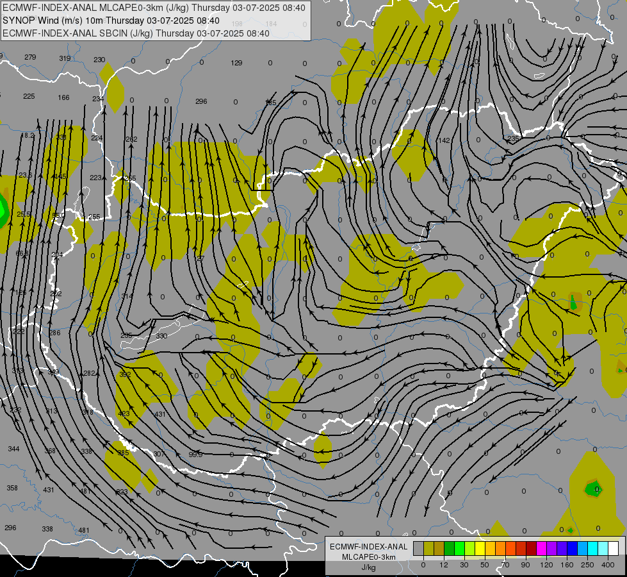Click the dark red legend swatch
627x577 pixels.
pyautogui.click(x=531, y=549)
